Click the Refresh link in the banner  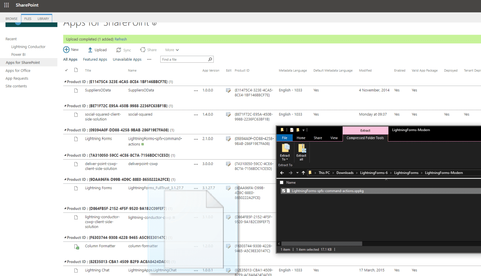[121, 39]
